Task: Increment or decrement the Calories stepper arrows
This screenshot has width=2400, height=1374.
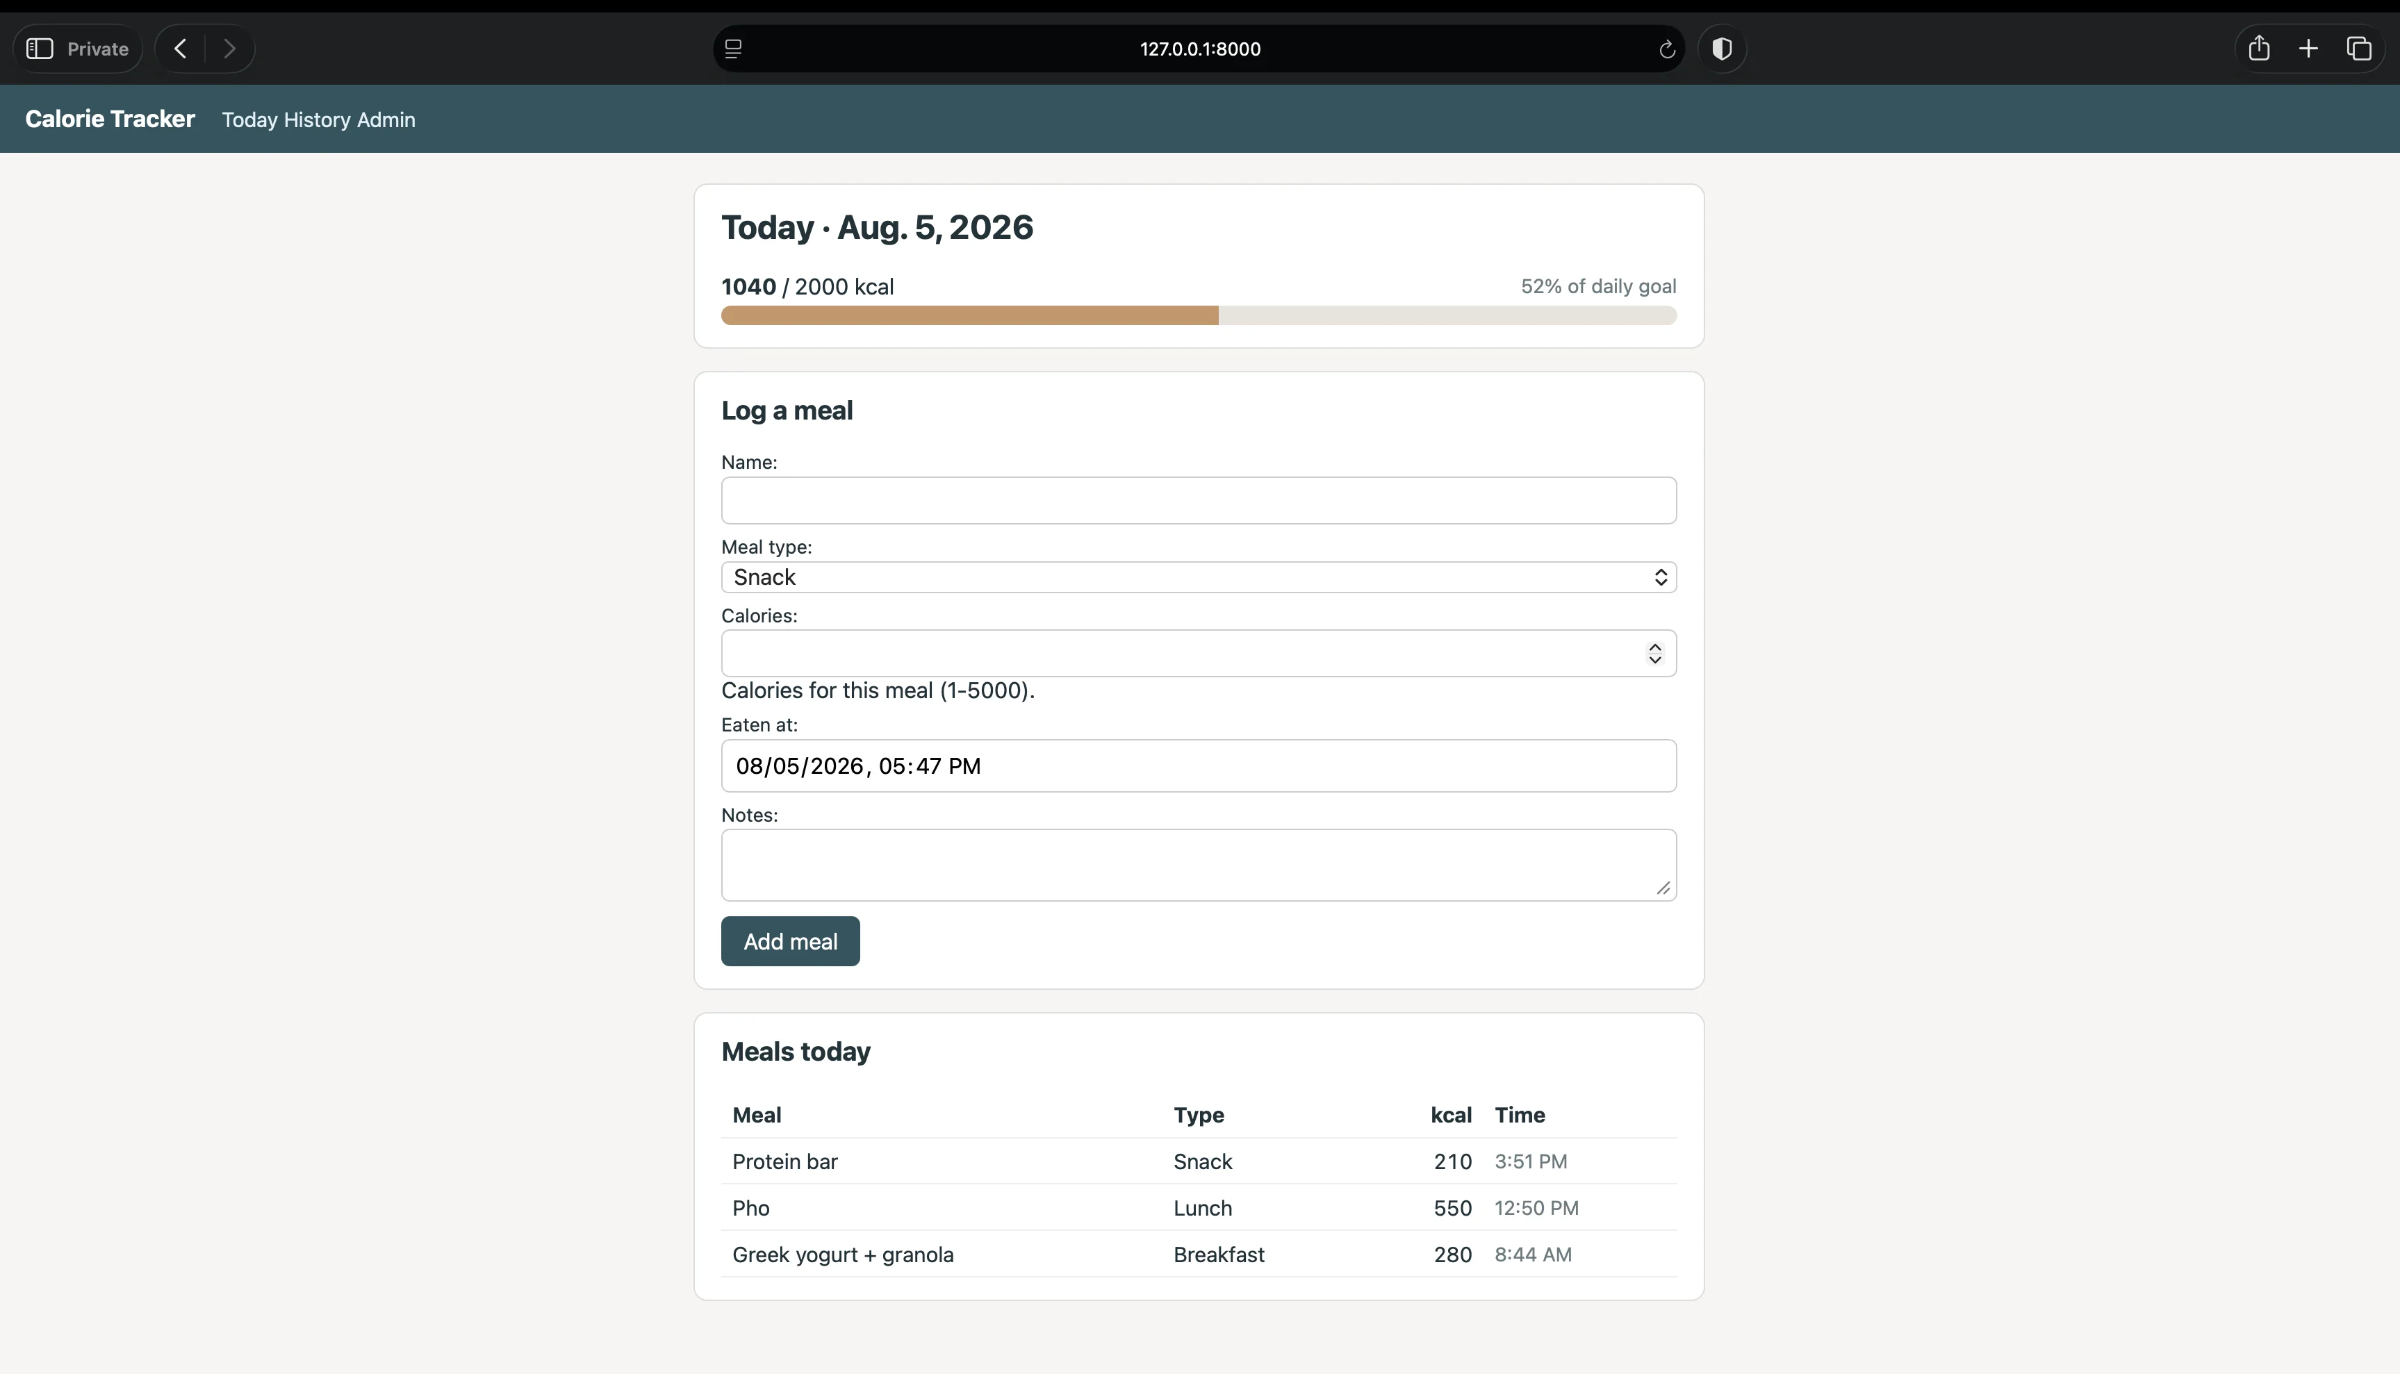Action: tap(1654, 654)
